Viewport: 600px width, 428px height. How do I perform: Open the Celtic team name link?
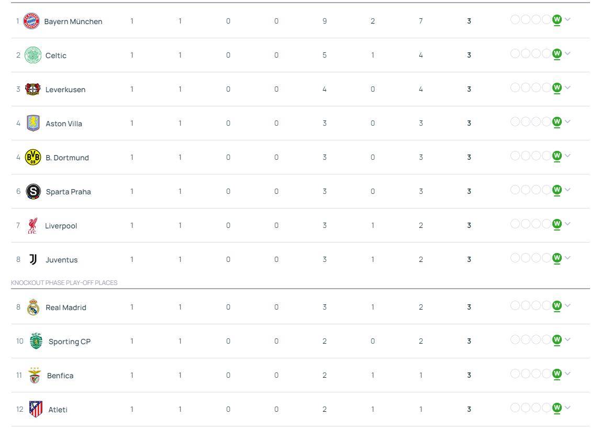(56, 56)
